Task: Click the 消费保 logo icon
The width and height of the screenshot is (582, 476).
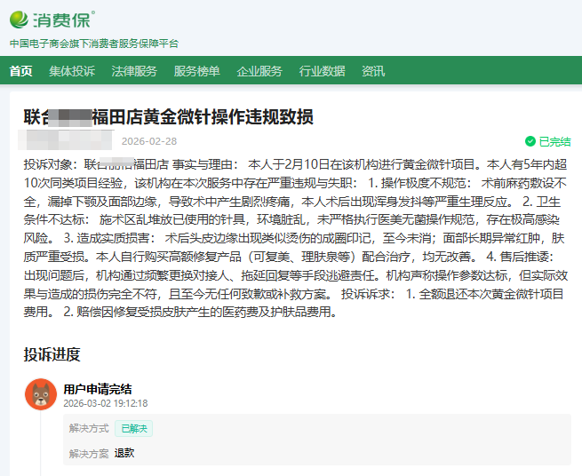Action: [21, 20]
